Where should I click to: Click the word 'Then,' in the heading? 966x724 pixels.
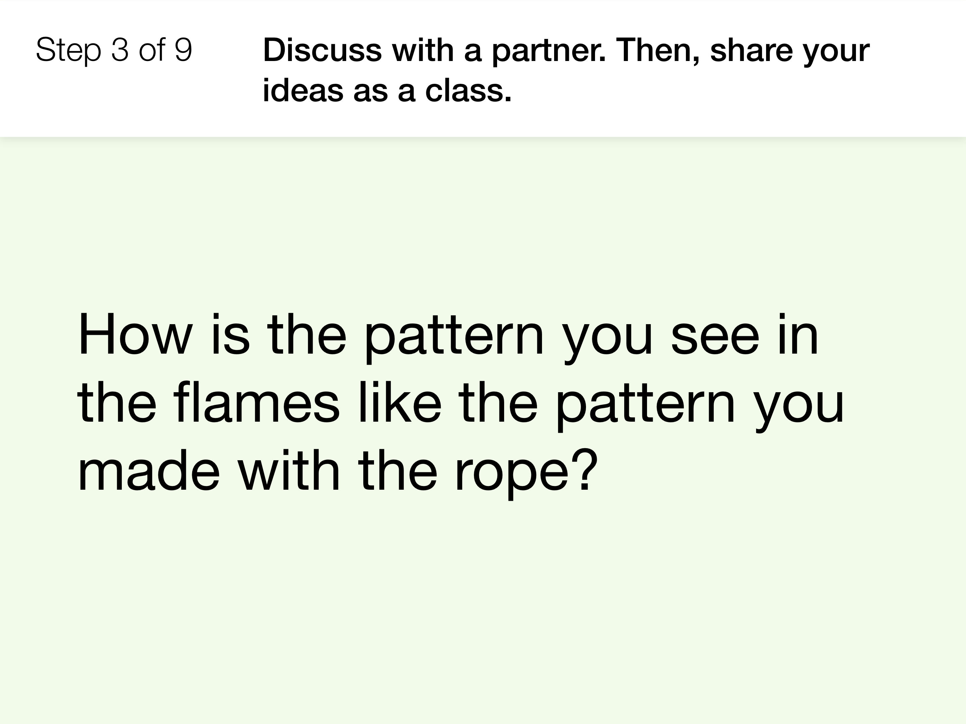coord(658,51)
